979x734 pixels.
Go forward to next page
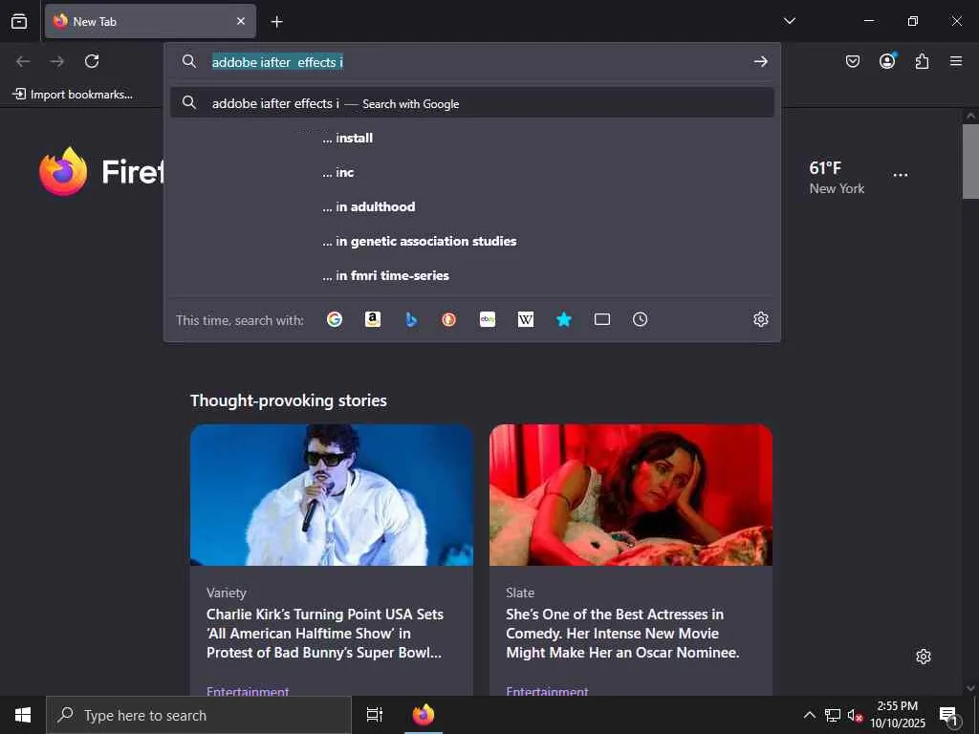pos(57,61)
